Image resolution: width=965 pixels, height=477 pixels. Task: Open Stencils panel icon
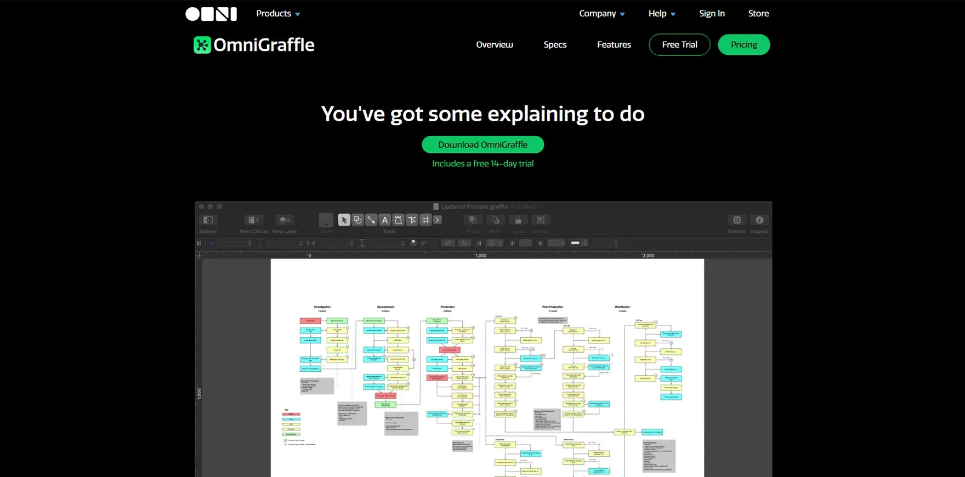(x=737, y=220)
